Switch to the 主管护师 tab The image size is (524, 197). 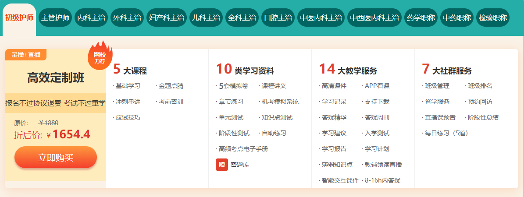point(55,18)
